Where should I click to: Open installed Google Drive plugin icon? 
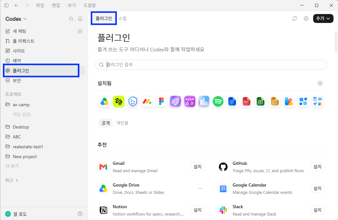[105, 101]
